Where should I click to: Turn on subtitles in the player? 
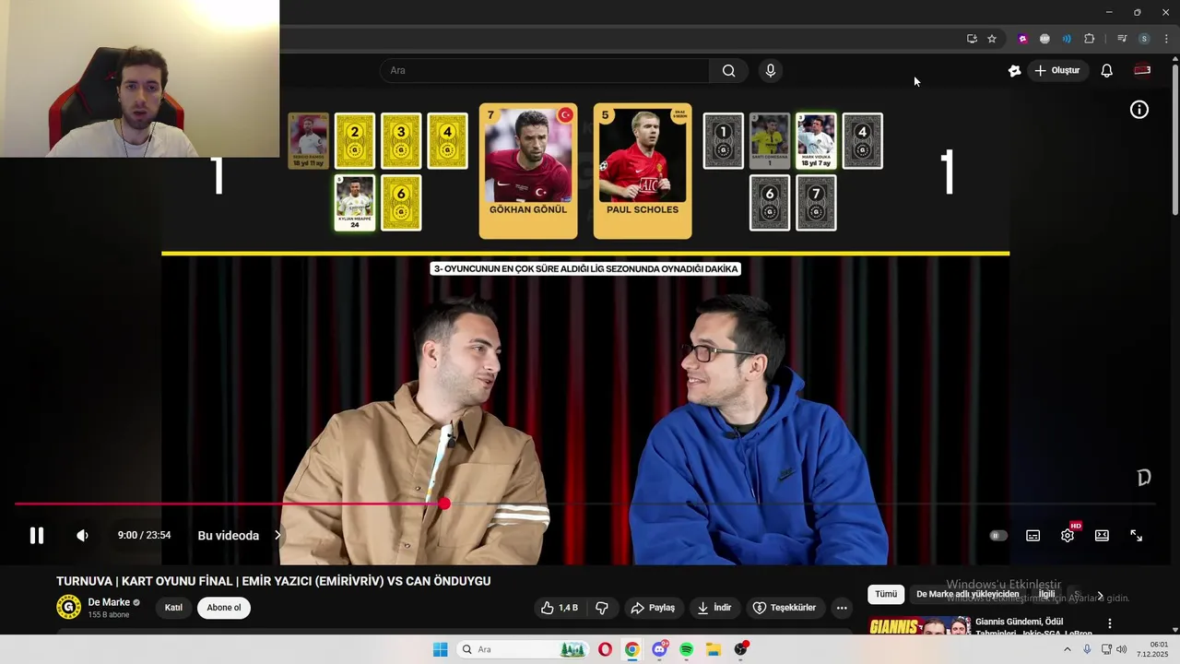pyautogui.click(x=1033, y=536)
